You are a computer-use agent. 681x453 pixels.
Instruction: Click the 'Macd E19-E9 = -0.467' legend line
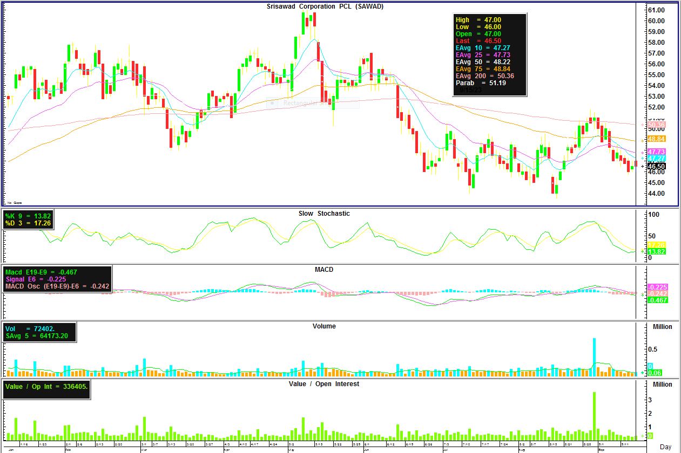click(x=41, y=273)
